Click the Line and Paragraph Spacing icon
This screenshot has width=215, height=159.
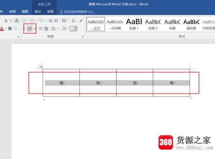(53, 28)
